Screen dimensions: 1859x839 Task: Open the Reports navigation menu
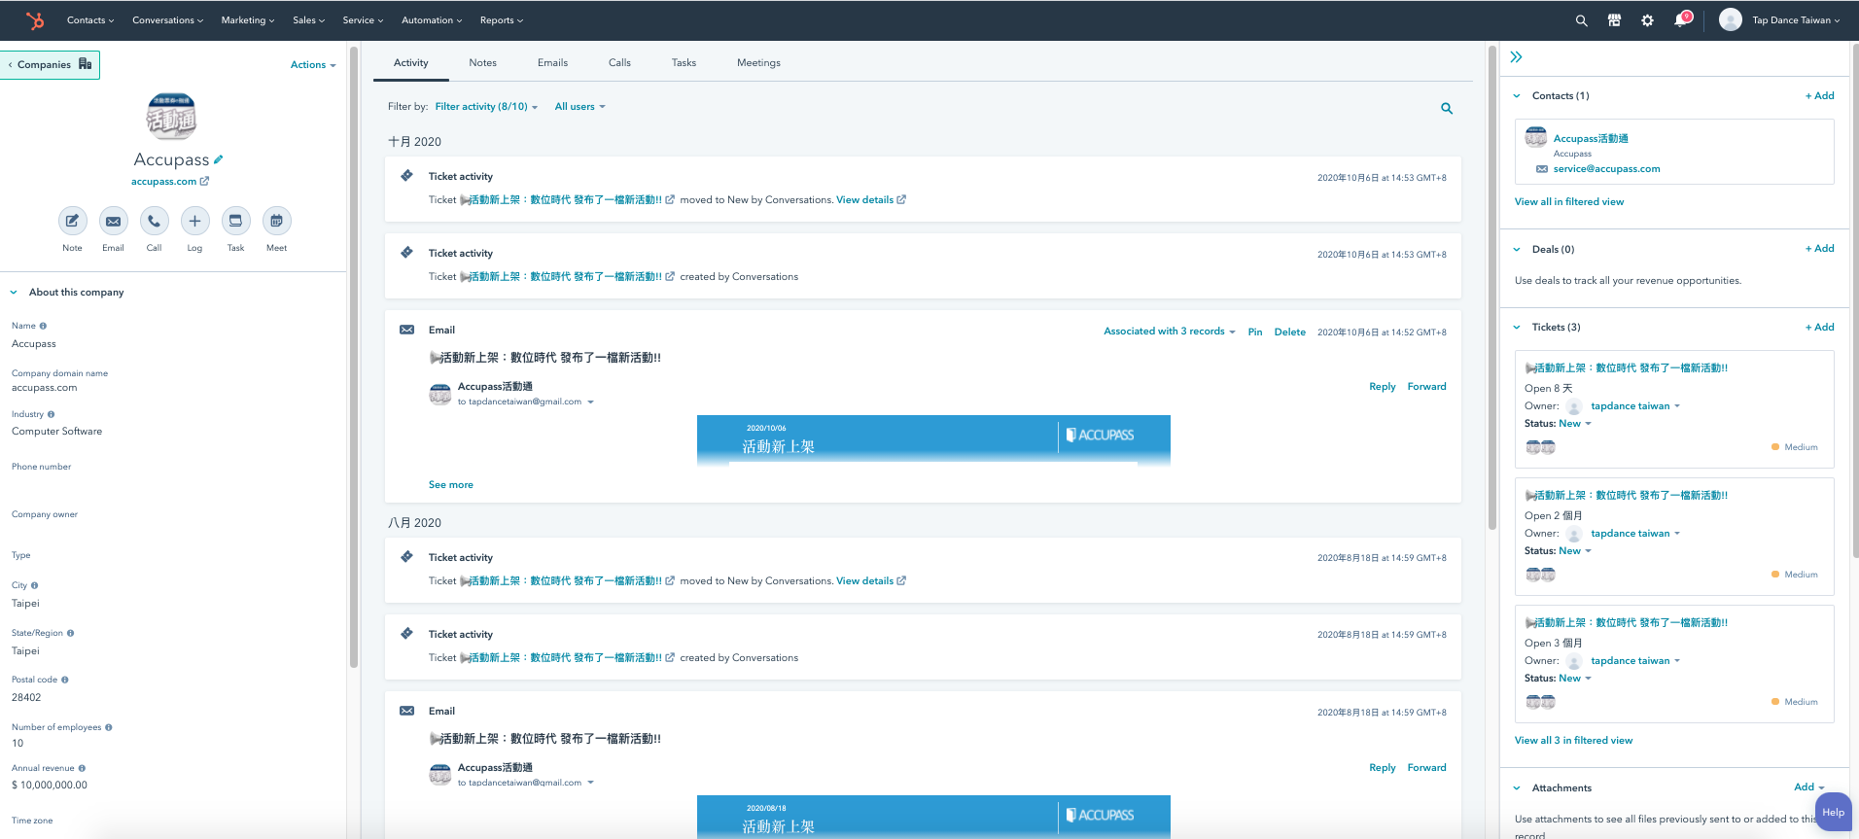click(501, 20)
